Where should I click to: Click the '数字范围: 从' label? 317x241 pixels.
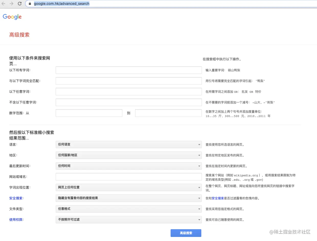click(x=19, y=113)
